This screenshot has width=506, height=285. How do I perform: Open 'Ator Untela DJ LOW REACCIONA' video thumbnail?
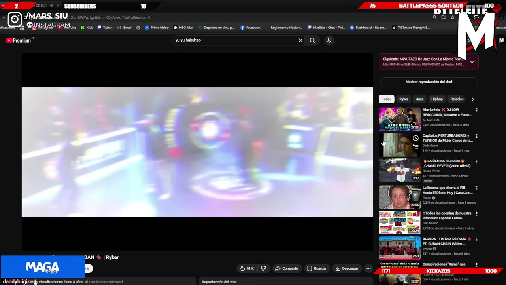tap(400, 119)
